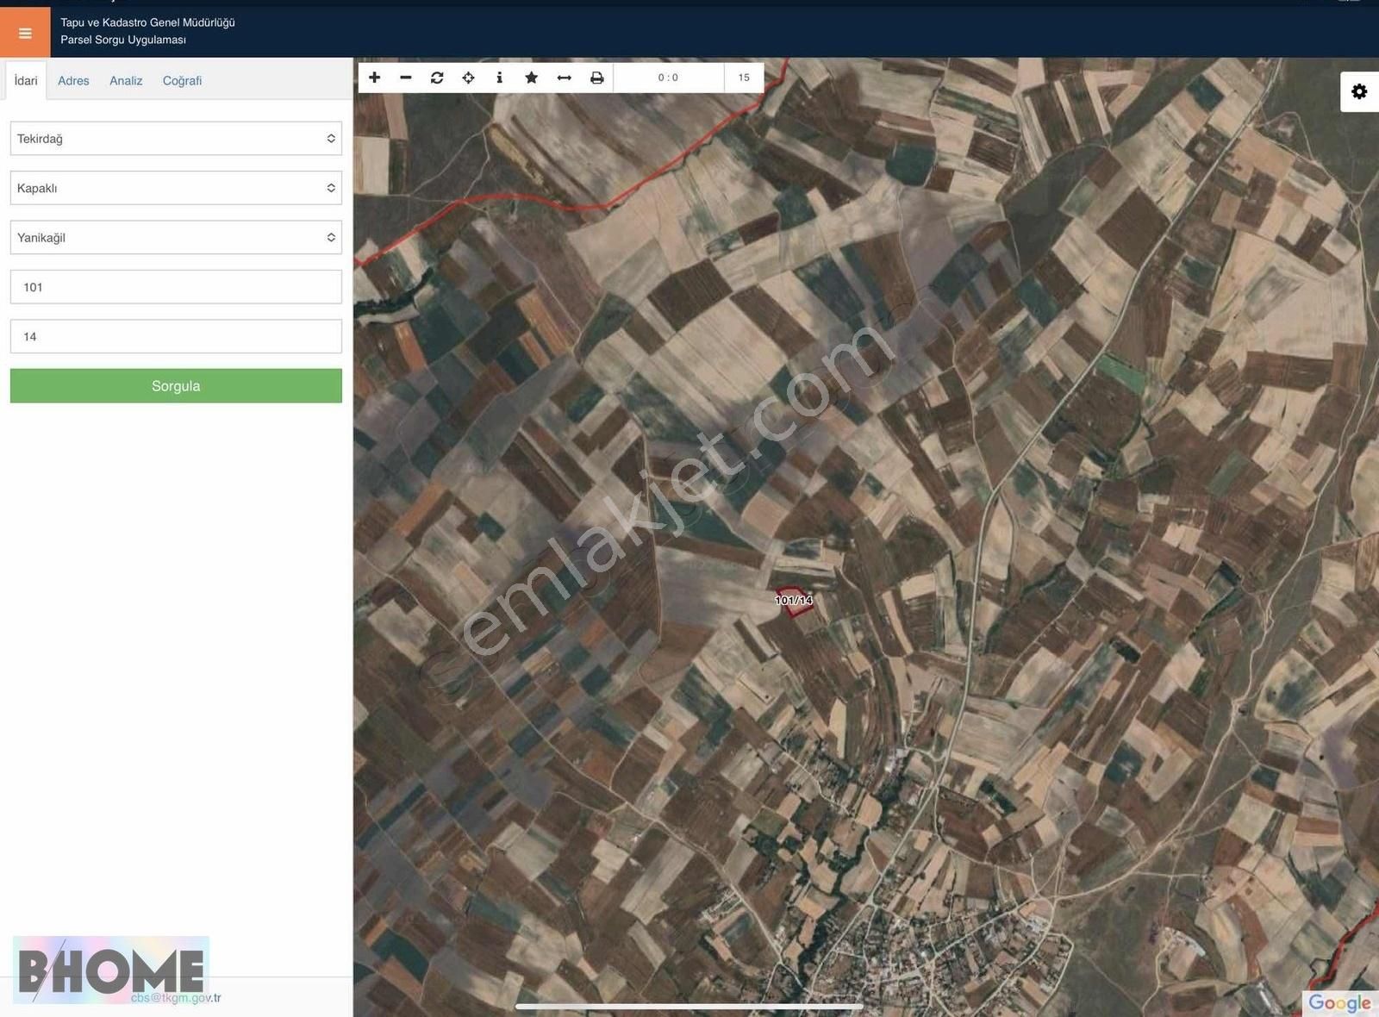Expand the Yanikağil neighborhood dropdown
This screenshot has height=1017, width=1379.
(176, 237)
